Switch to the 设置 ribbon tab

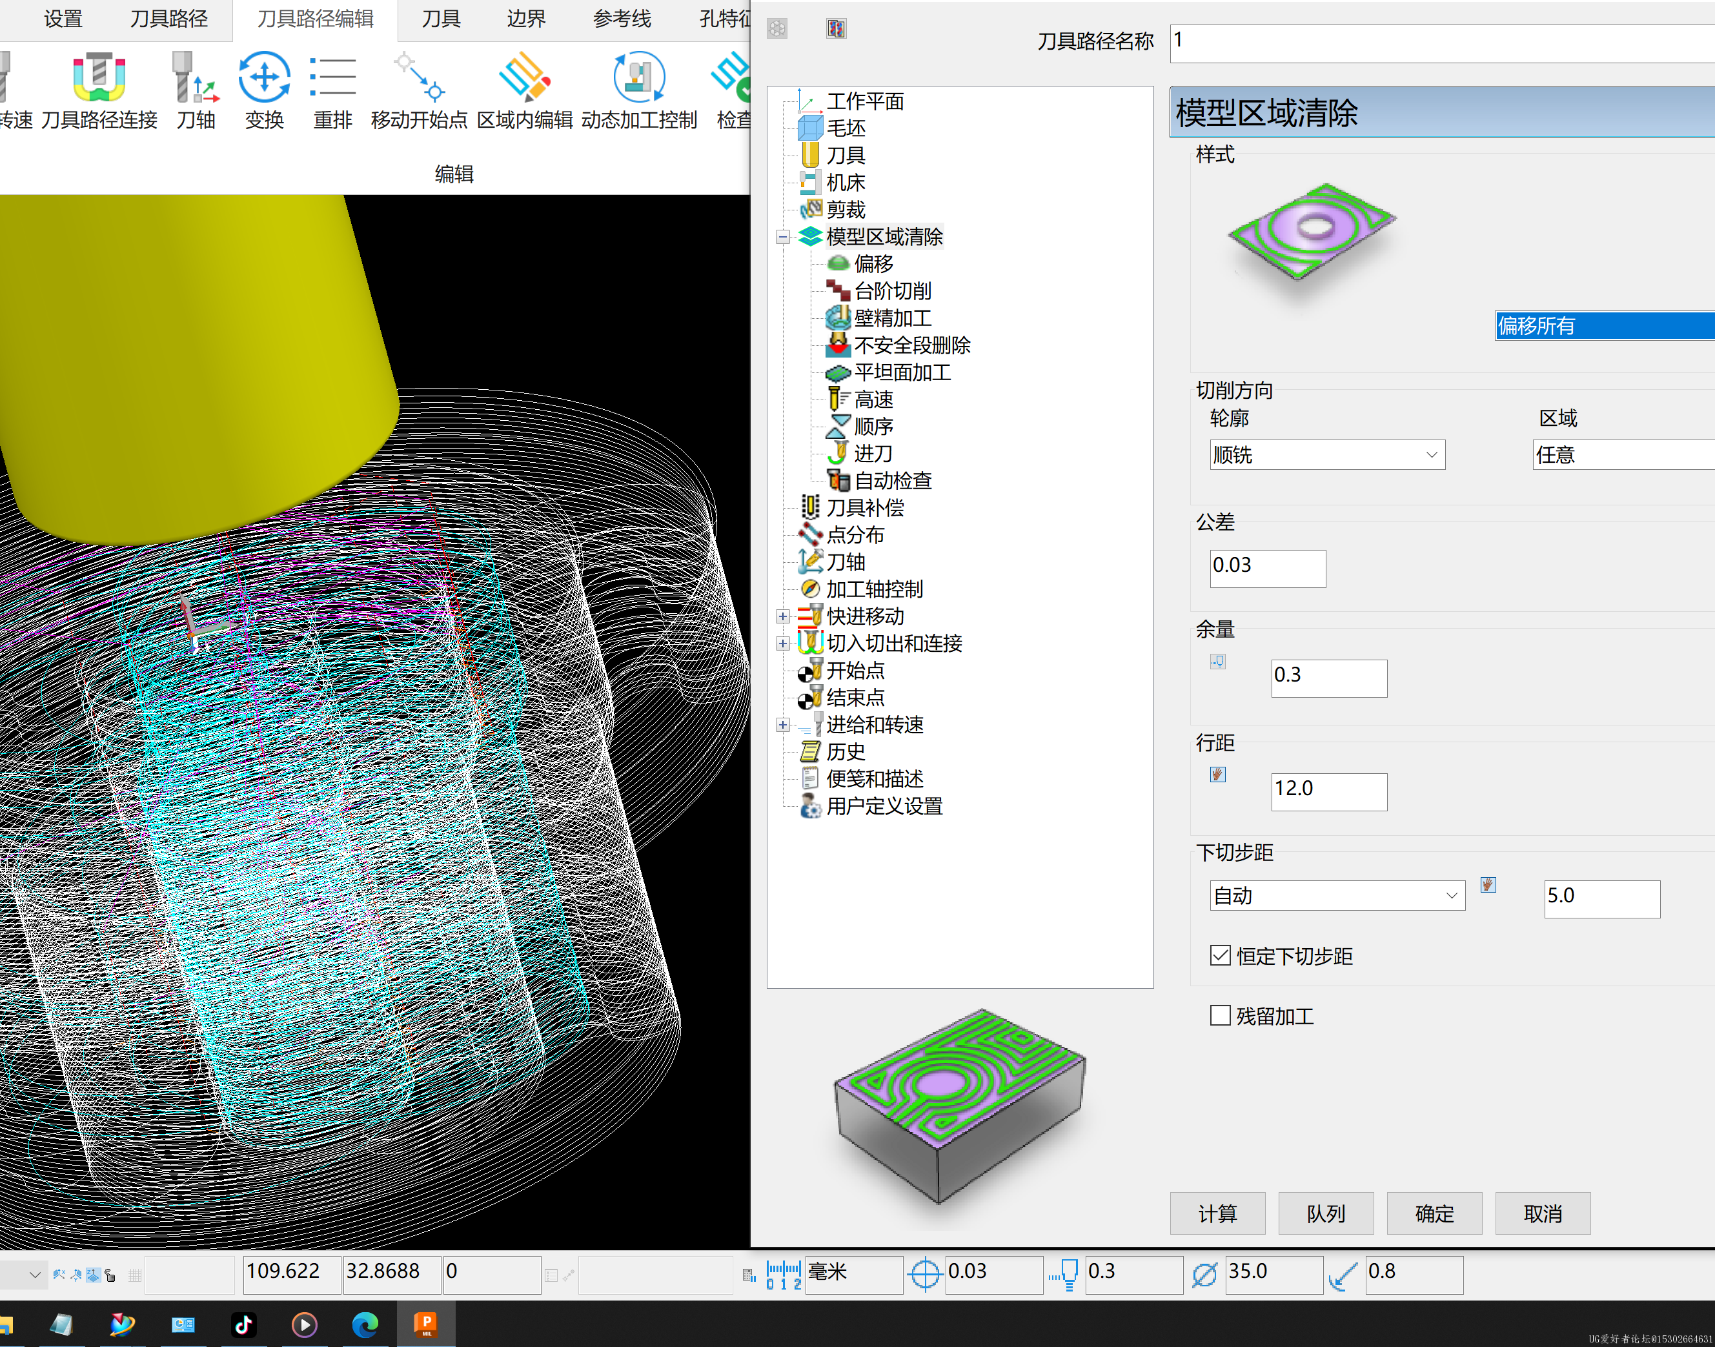(63, 18)
